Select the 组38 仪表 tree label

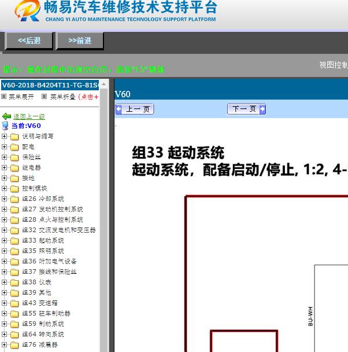click(x=36, y=282)
